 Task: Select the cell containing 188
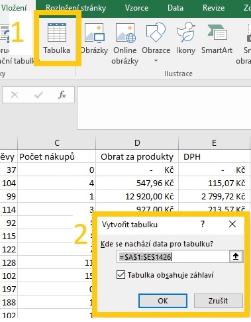click(9, 302)
